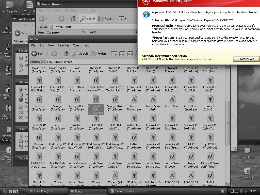Select the Lucida Console font icon
This screenshot has height=195, width=260.
77,156
